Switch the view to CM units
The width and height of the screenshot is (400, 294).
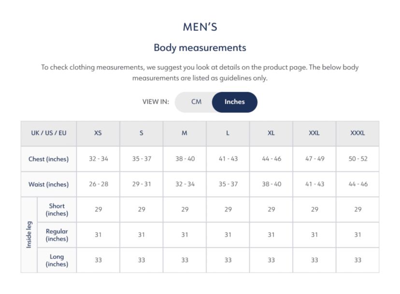point(196,102)
